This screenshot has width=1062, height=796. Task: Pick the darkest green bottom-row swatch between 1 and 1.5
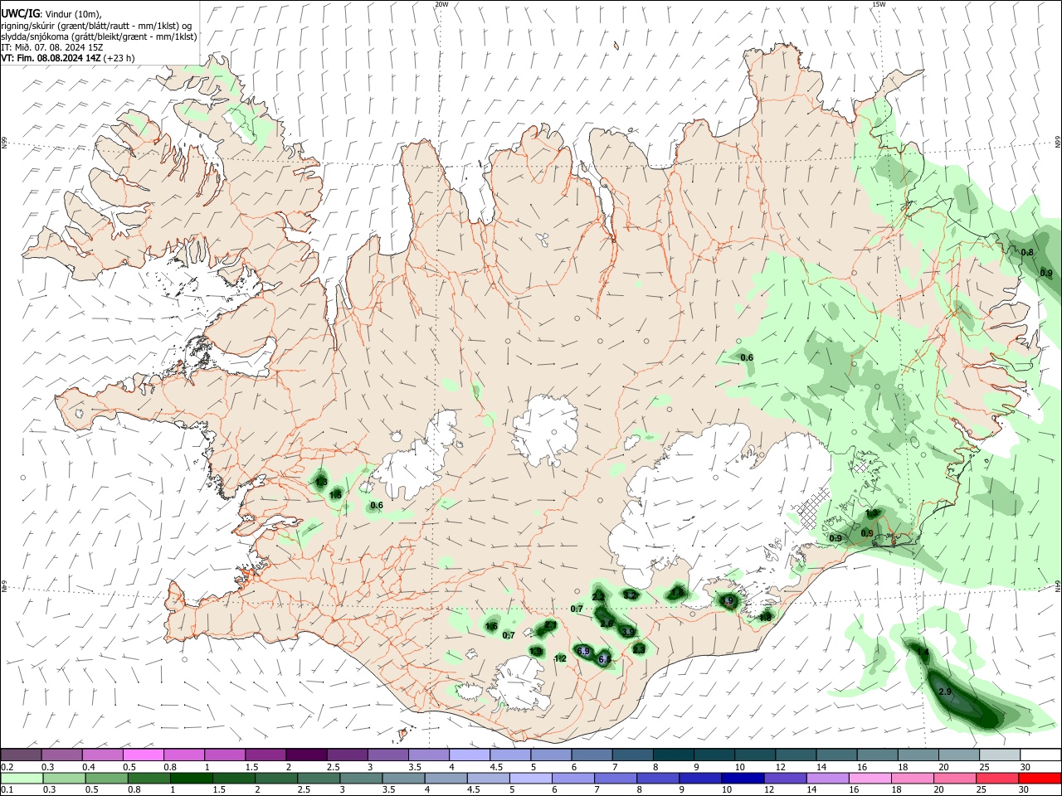point(191,778)
